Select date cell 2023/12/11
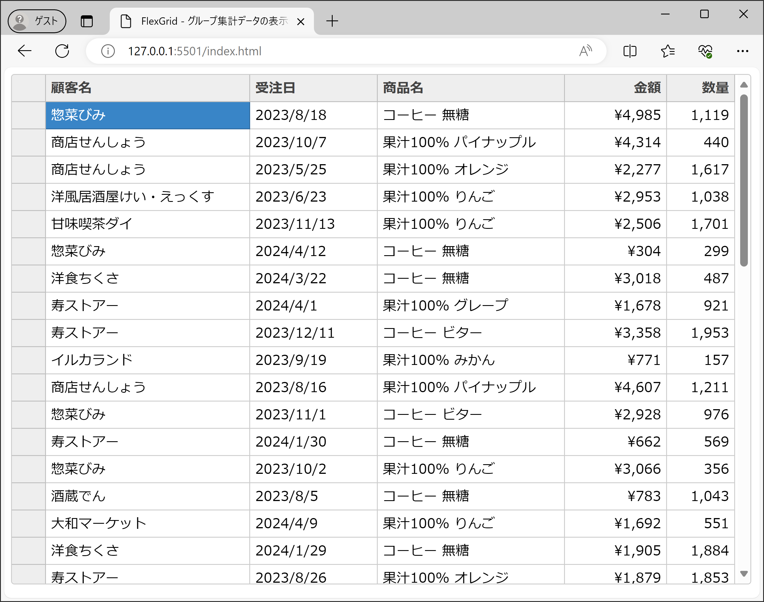764x602 pixels. tap(313, 333)
